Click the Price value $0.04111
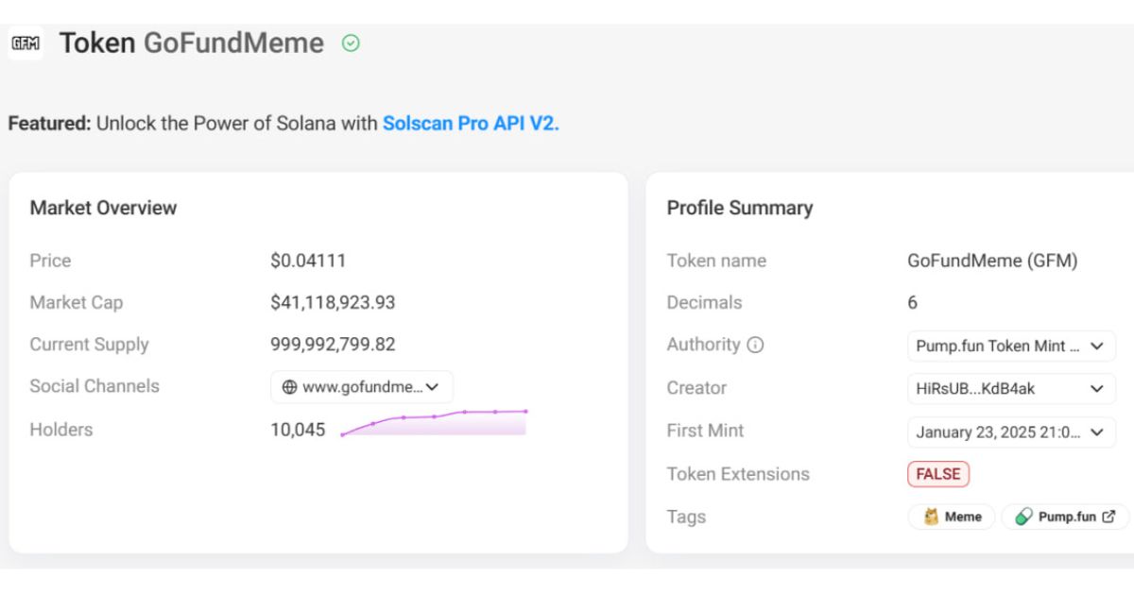Screen dimensions: 1134x593 (x=308, y=261)
